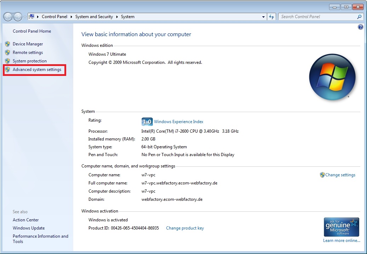The width and height of the screenshot is (367, 254).
Task: Go to Control Panel Home
Action: 32,31
